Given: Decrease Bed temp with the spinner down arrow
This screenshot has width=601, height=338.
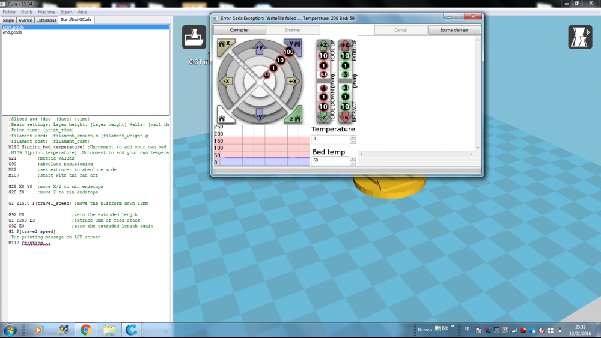Looking at the screenshot, I should point(353,163).
